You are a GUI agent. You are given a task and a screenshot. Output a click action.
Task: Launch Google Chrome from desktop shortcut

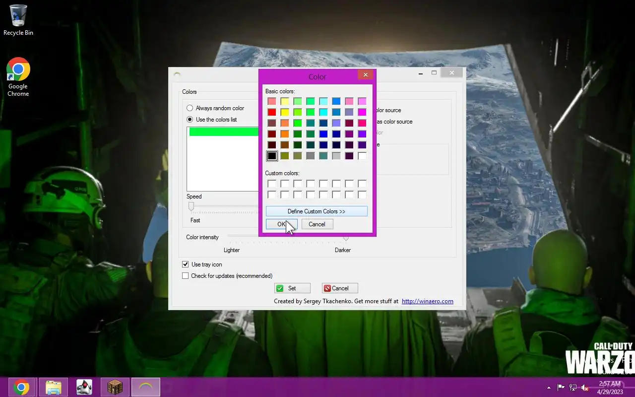coord(18,77)
